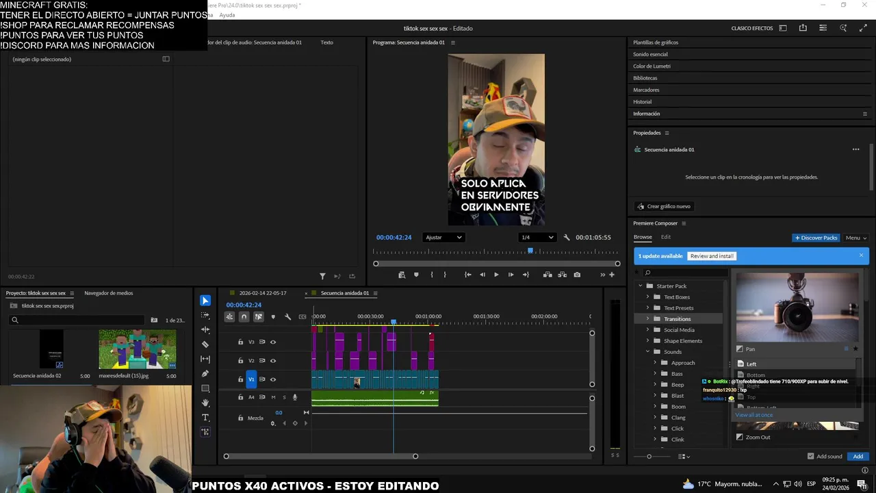Screen dimensions: 876x493
Task: Click the Lift button in Program monitor
Action: tap(547, 275)
